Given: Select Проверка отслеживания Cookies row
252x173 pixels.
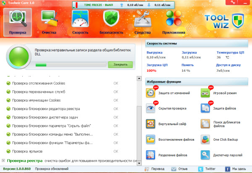Looking at the screenshot, I should [x=62, y=83].
